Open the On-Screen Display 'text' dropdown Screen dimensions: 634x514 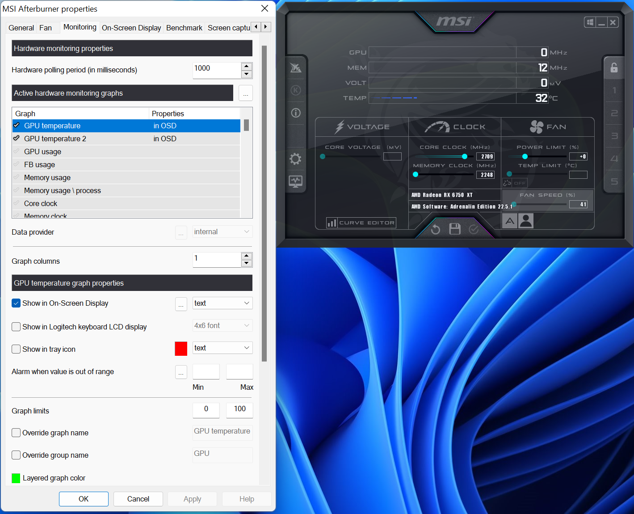pyautogui.click(x=223, y=303)
